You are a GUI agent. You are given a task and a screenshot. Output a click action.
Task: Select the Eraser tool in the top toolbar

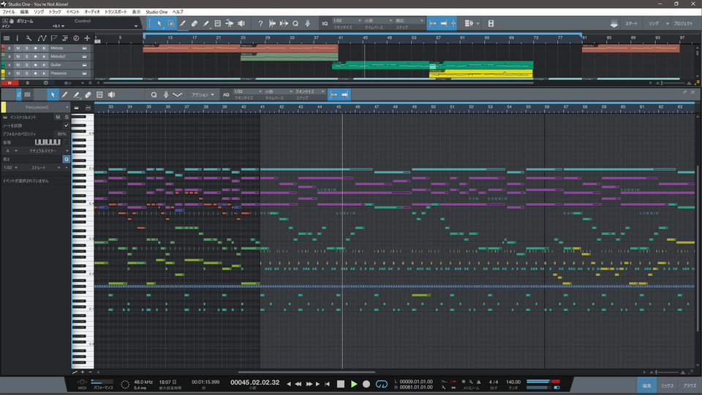point(195,24)
